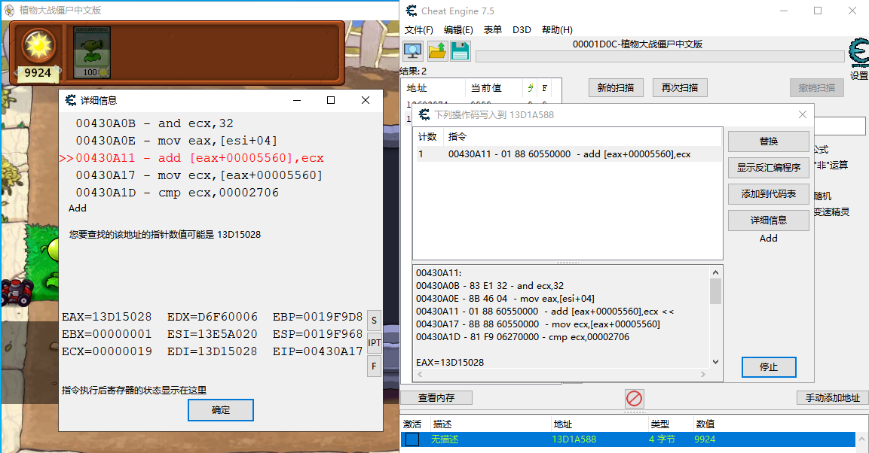Image resolution: width=869 pixels, height=453 pixels.
Task: Click the scan progress bar
Action: pyautogui.click(x=660, y=56)
